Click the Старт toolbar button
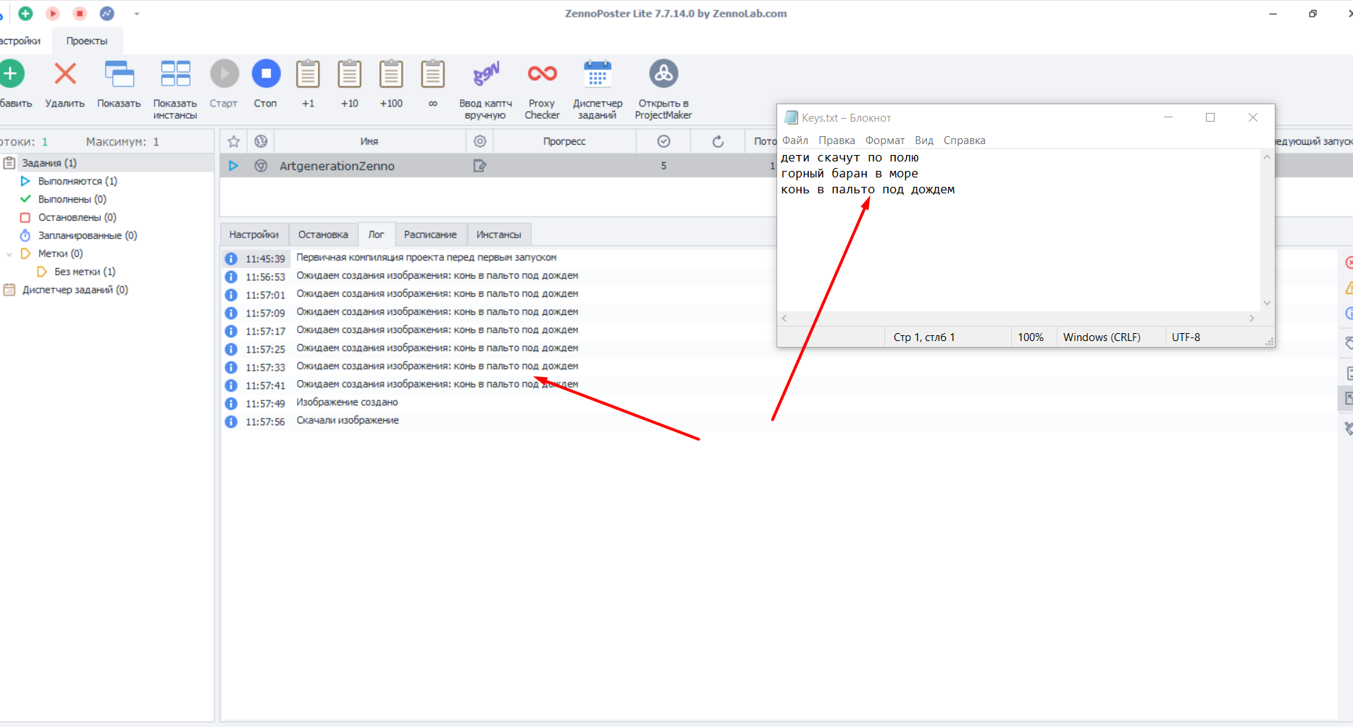1353x727 pixels. point(224,85)
